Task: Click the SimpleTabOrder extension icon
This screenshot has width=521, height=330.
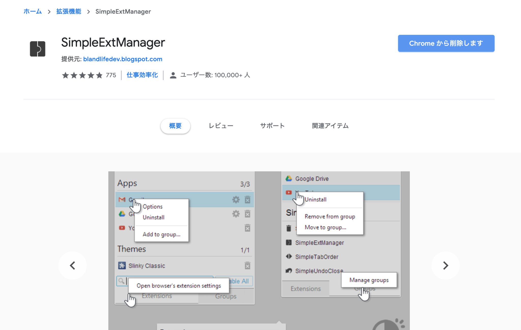Action: [x=289, y=257]
